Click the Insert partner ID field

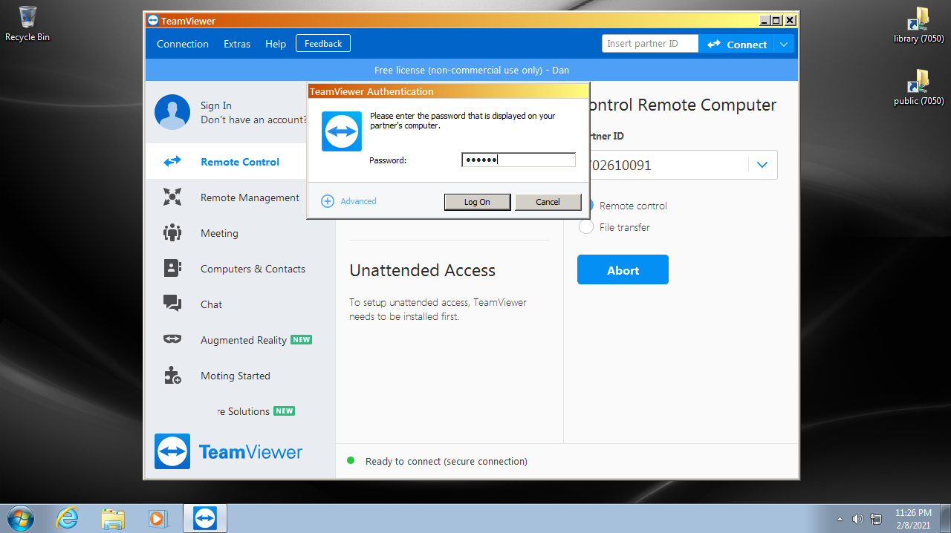(x=649, y=44)
